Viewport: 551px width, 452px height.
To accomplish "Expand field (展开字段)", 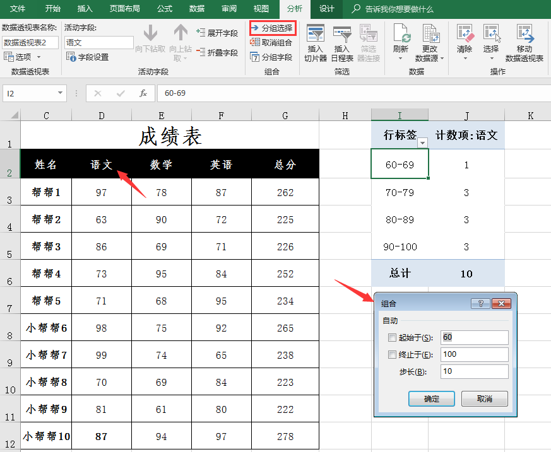I will click(x=217, y=33).
